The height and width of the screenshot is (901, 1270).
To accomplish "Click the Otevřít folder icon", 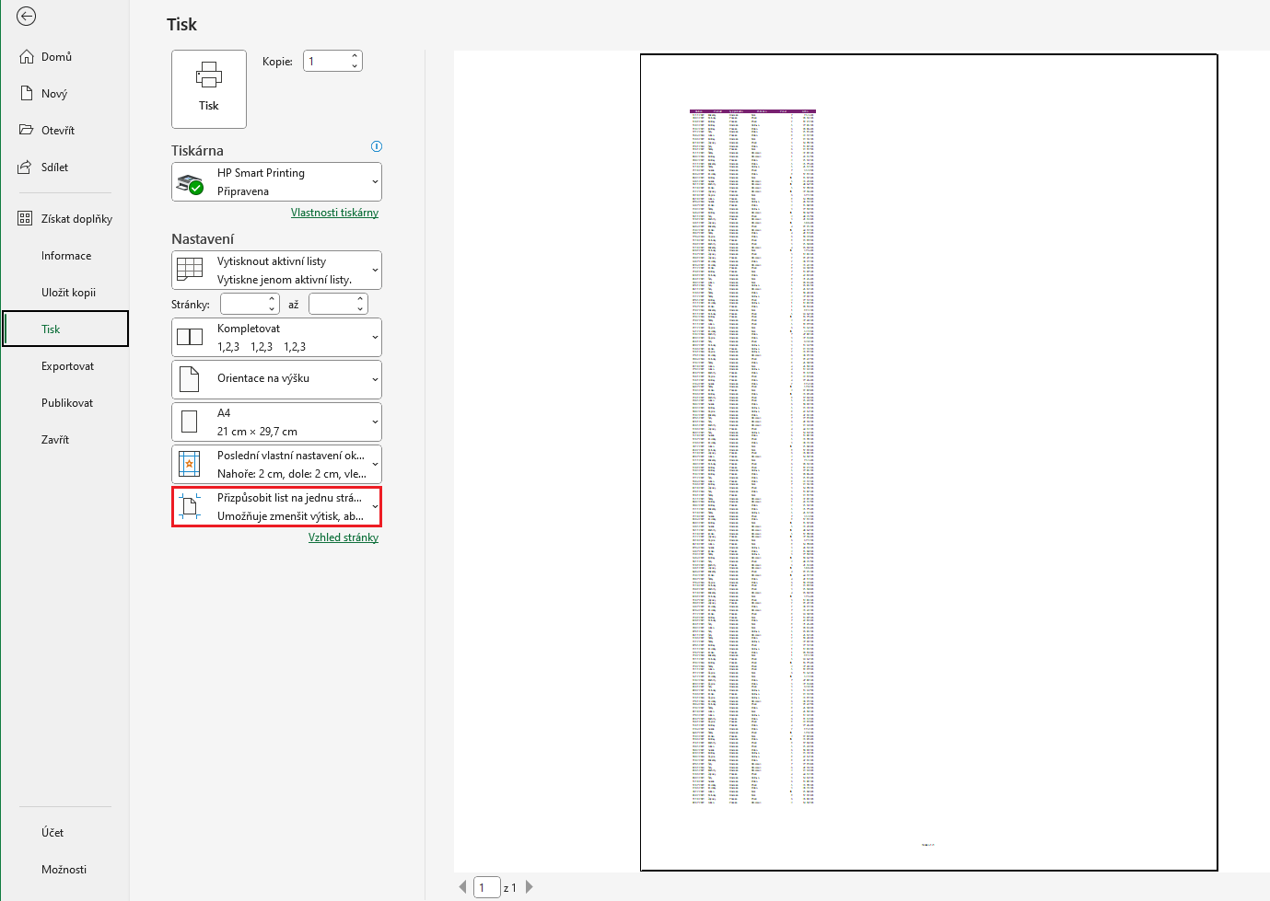I will (x=27, y=130).
